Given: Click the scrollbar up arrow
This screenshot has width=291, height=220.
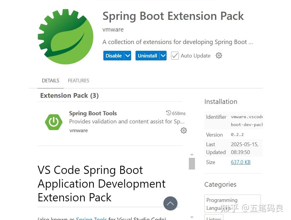Looking at the screenshot, I should coord(192,154).
